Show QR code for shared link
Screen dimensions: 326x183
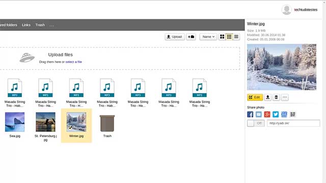tap(293, 114)
